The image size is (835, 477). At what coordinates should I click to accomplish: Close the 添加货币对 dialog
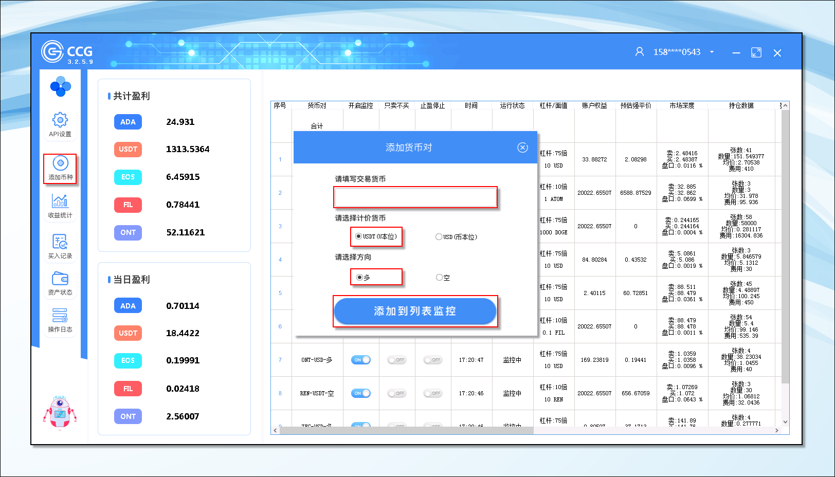pos(522,148)
